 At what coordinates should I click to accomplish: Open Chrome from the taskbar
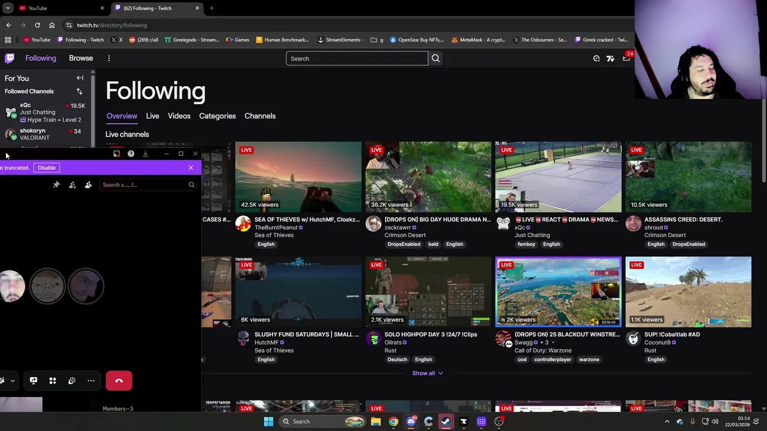tap(393, 421)
